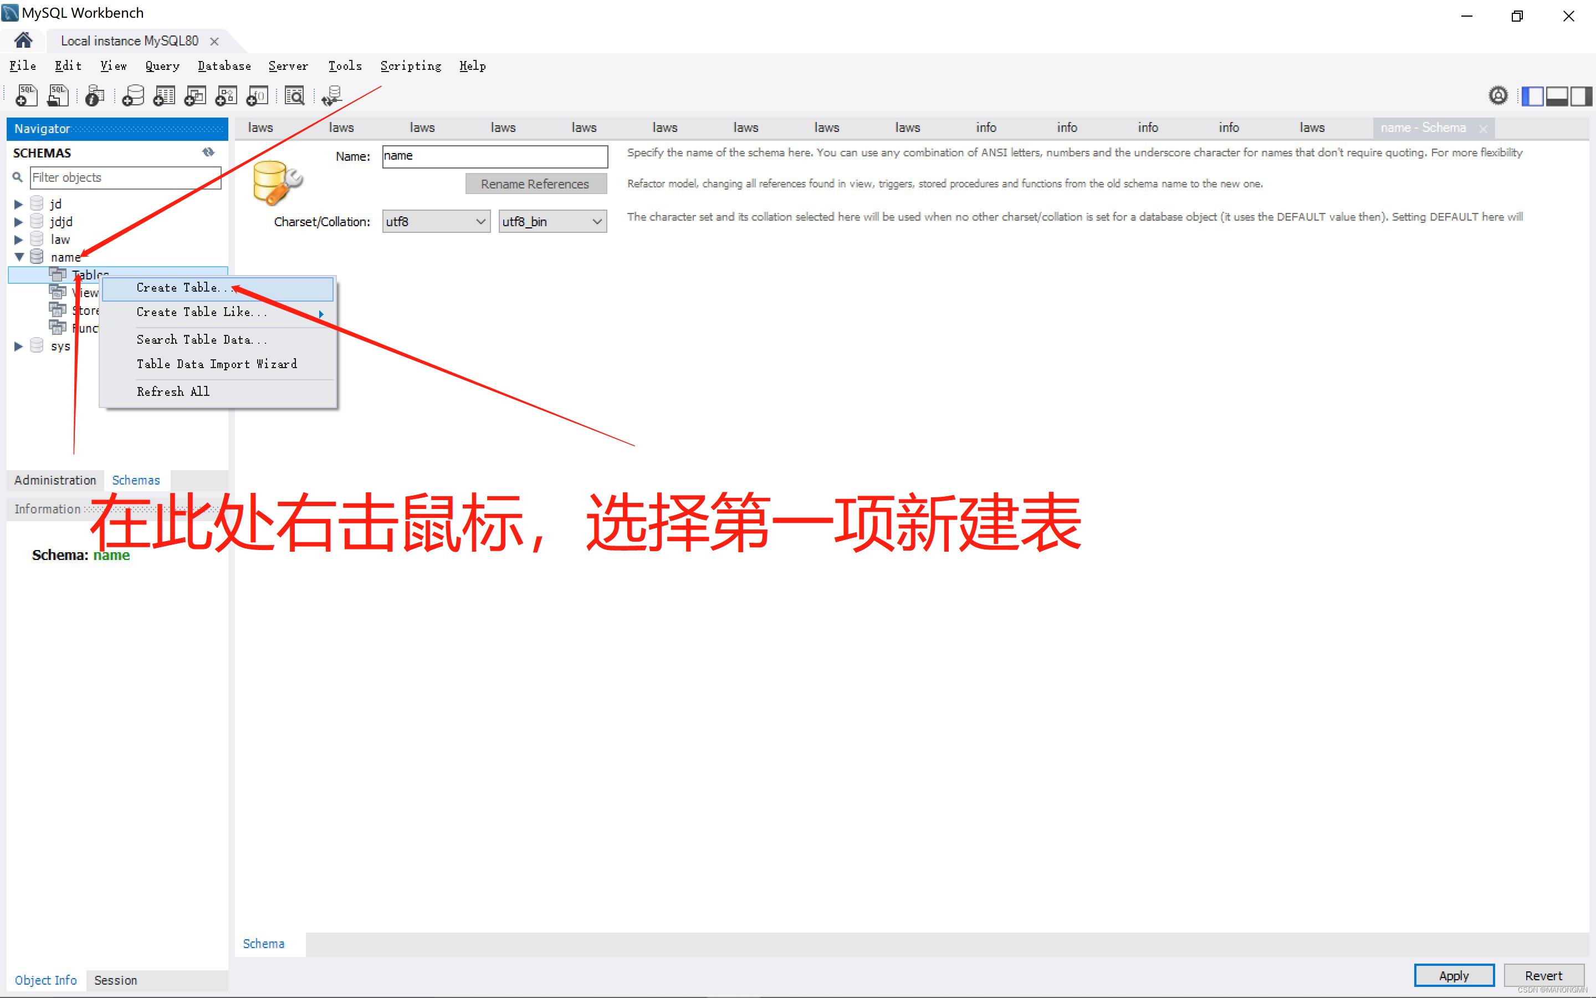Toggle the bottom output panel visibility

[1557, 96]
